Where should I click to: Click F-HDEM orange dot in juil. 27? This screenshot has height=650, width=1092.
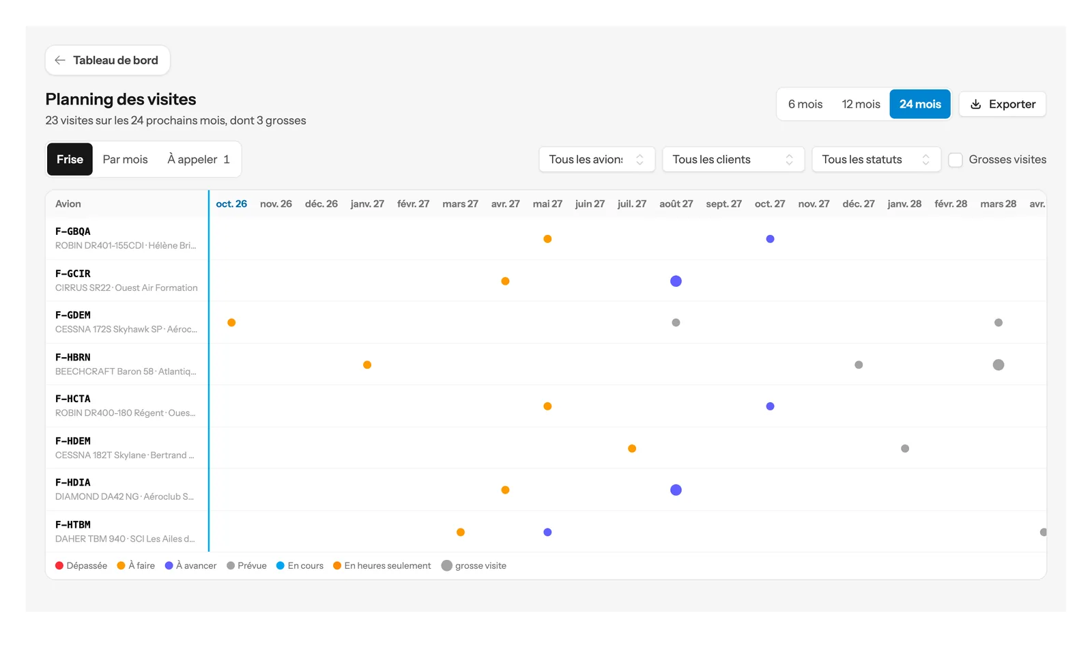632,449
